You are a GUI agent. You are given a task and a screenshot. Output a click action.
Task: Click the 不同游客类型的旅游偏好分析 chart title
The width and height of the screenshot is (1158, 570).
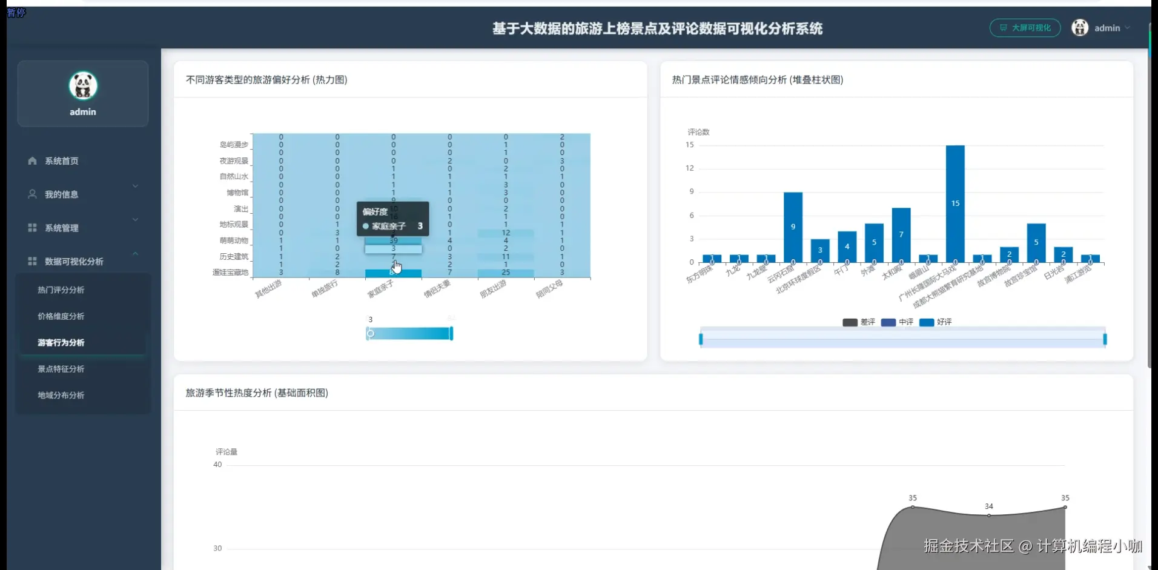point(266,79)
